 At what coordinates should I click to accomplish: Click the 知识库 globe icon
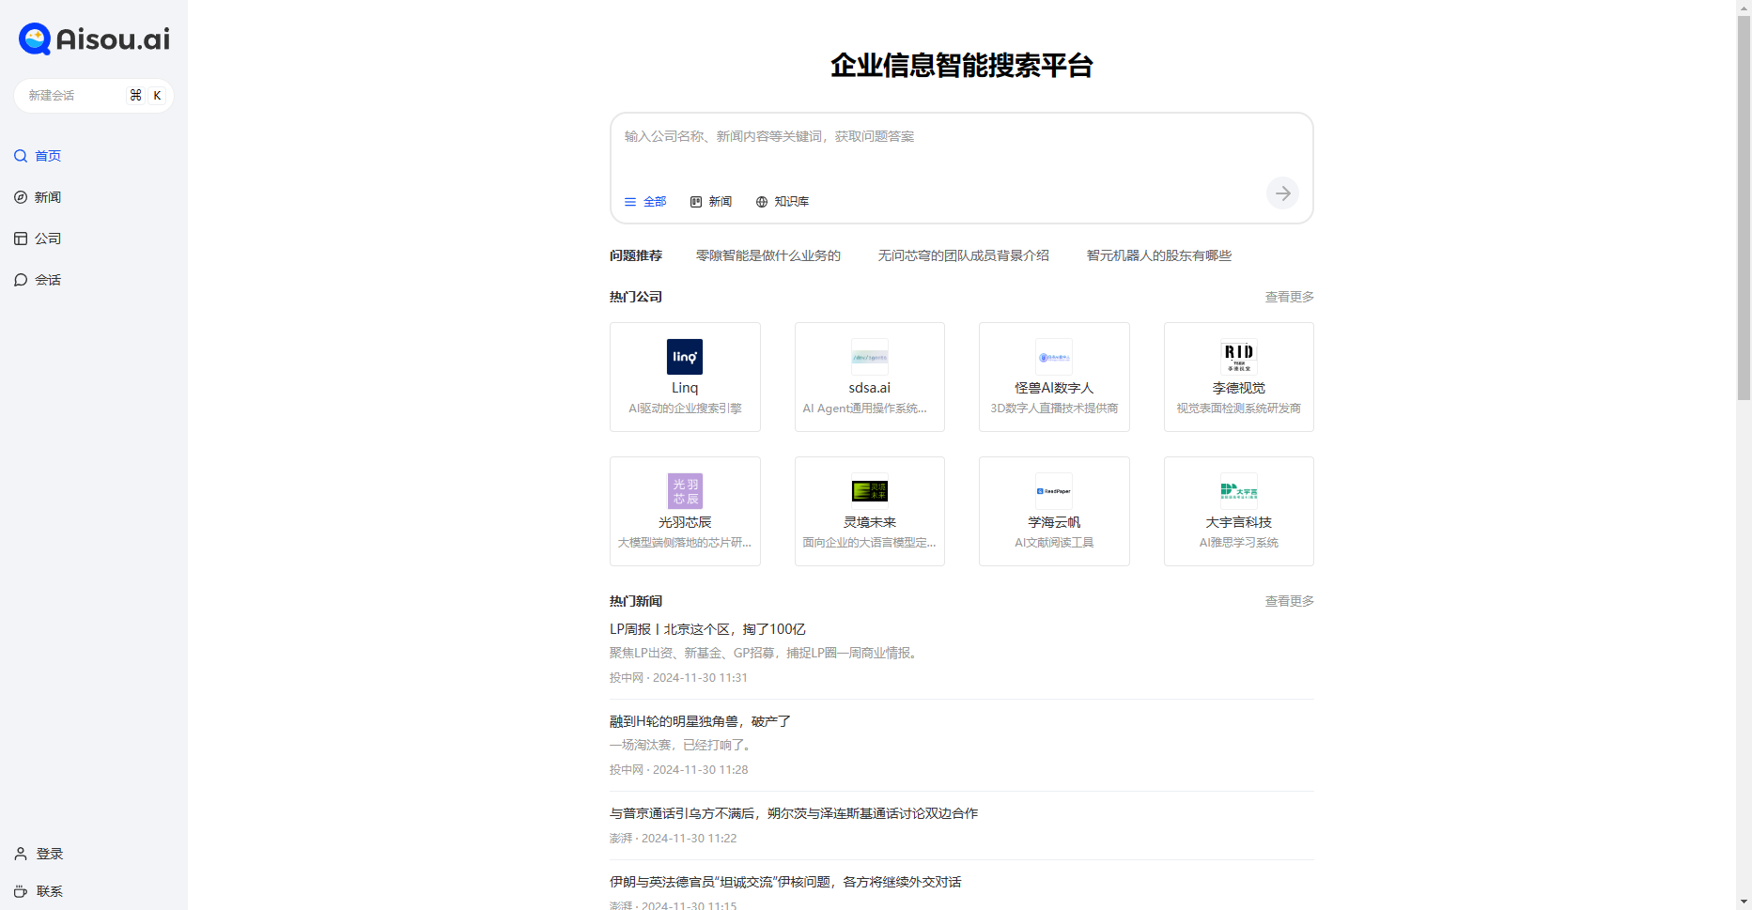click(762, 202)
